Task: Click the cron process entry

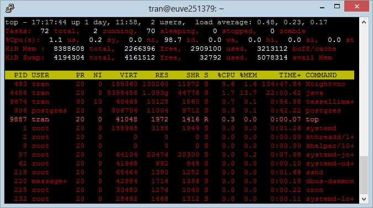Action: tap(314, 190)
